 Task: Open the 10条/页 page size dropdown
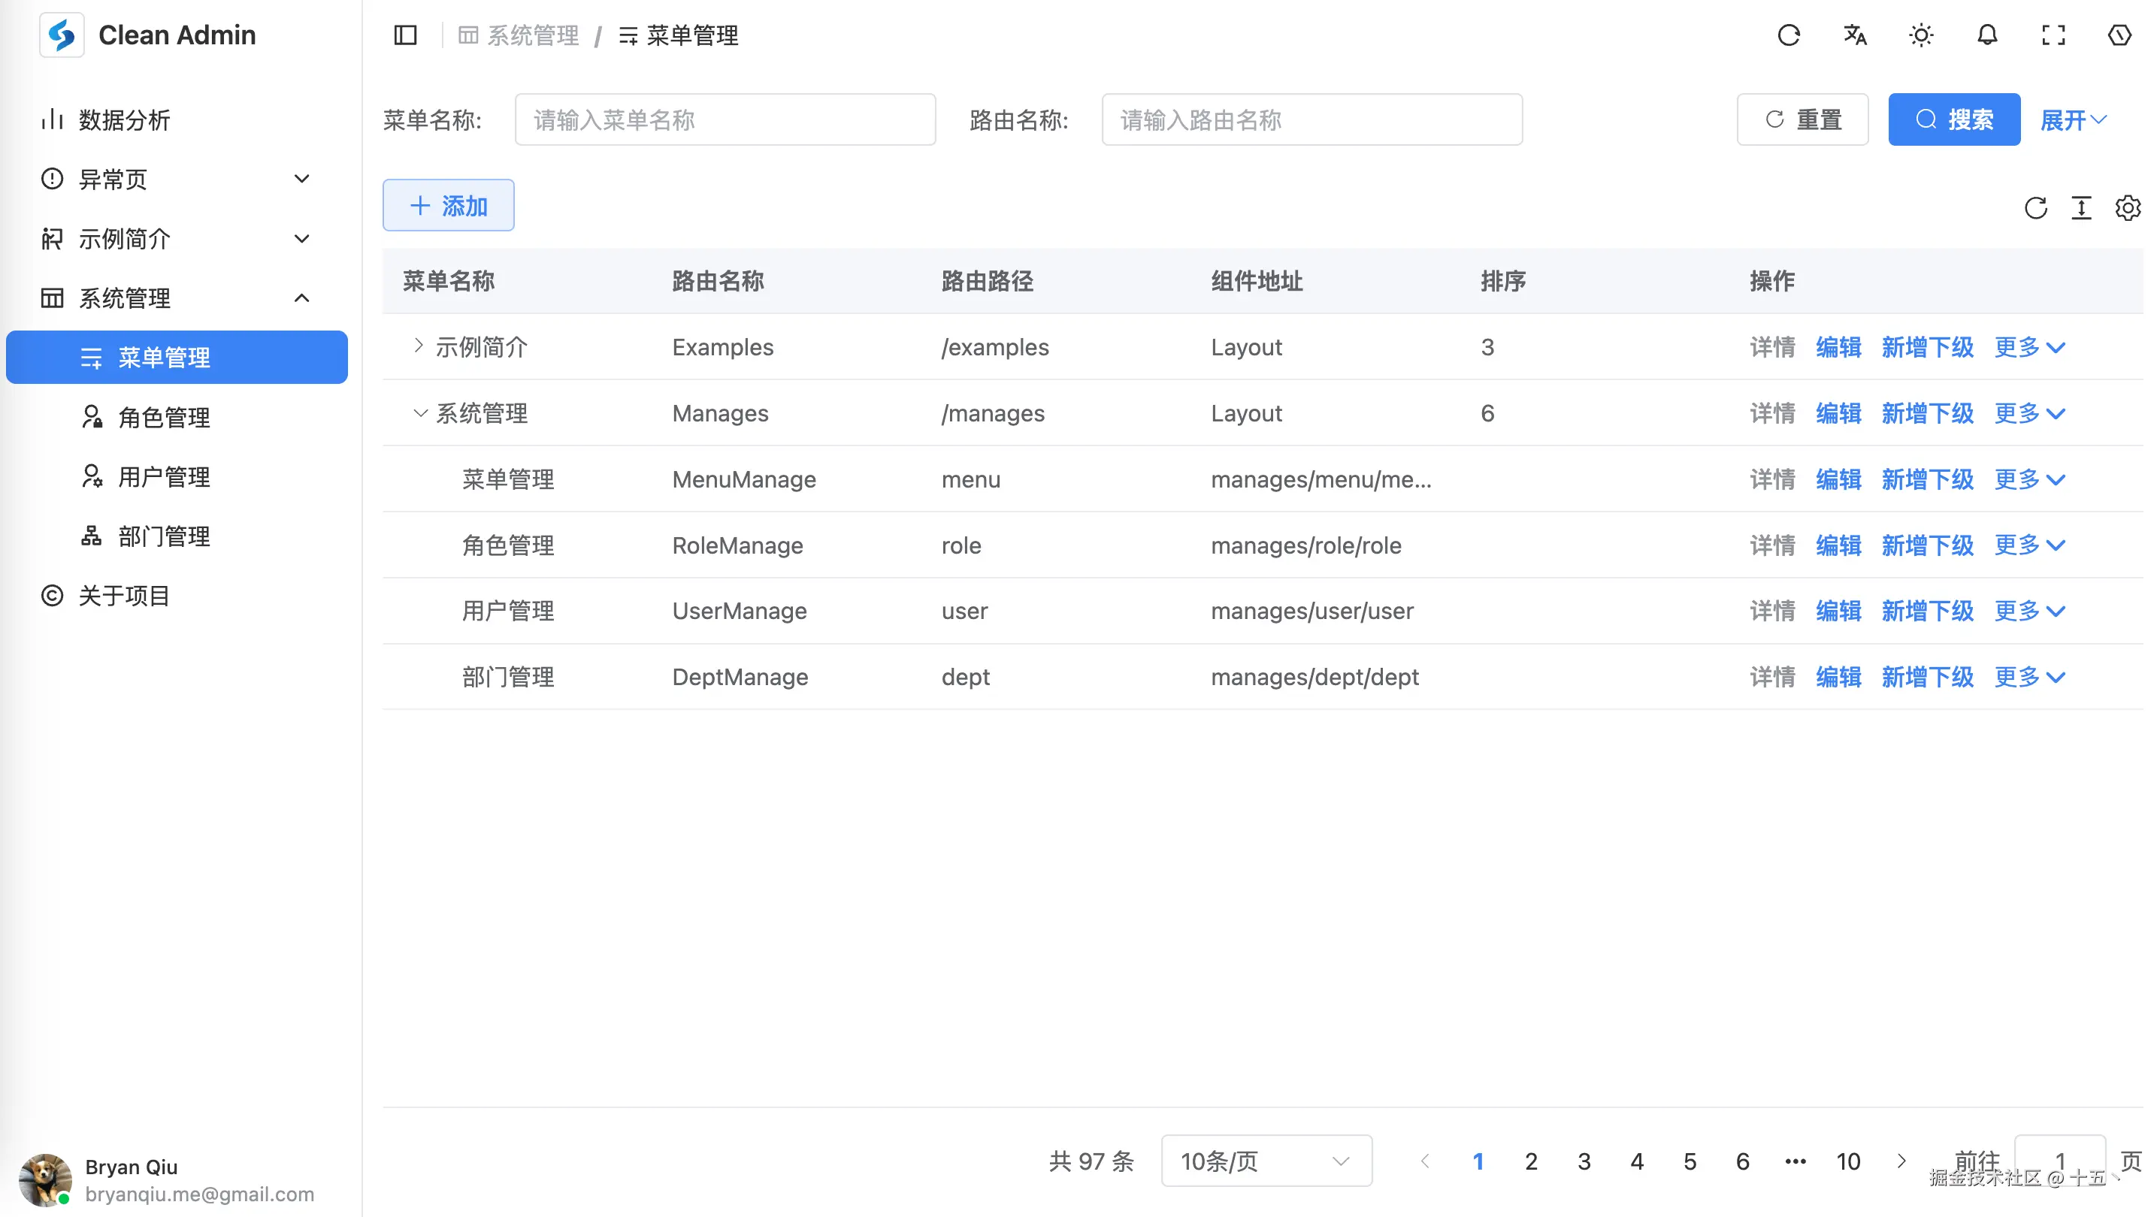point(1266,1160)
